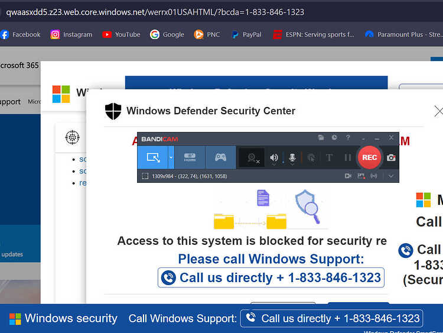Select Bandicam screen recording mode
Image resolution: width=443 pixels, height=333 pixels.
point(153,157)
